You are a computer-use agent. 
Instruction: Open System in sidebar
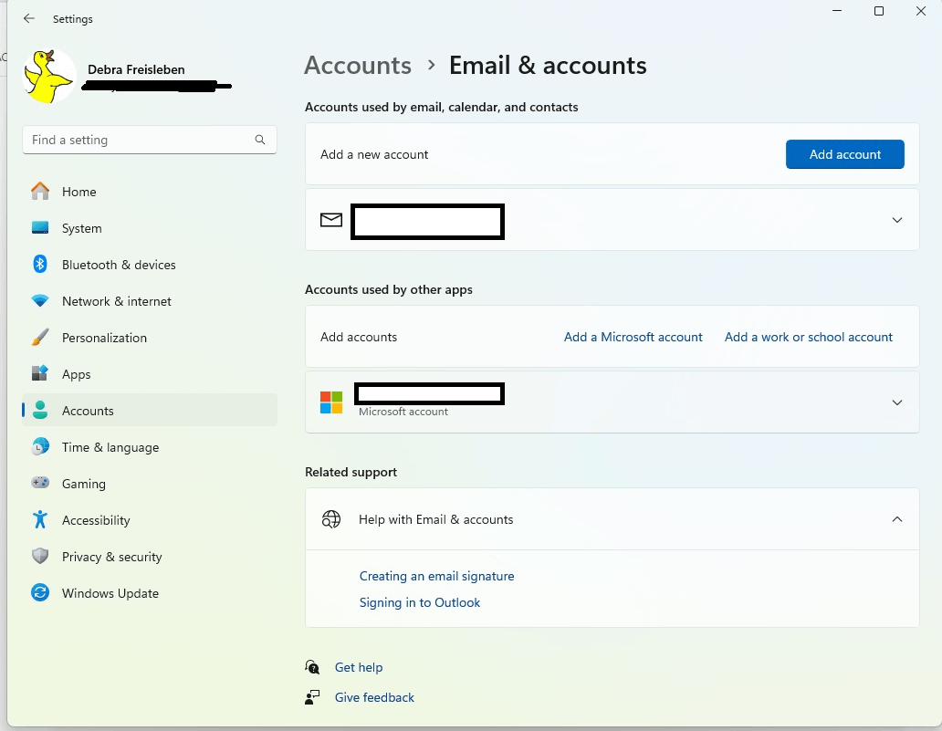tap(82, 228)
